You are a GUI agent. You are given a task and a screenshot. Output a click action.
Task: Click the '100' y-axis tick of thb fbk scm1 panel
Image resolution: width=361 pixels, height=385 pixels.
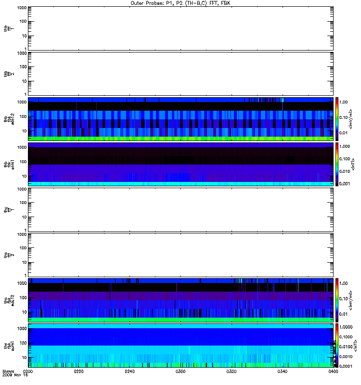23,162
